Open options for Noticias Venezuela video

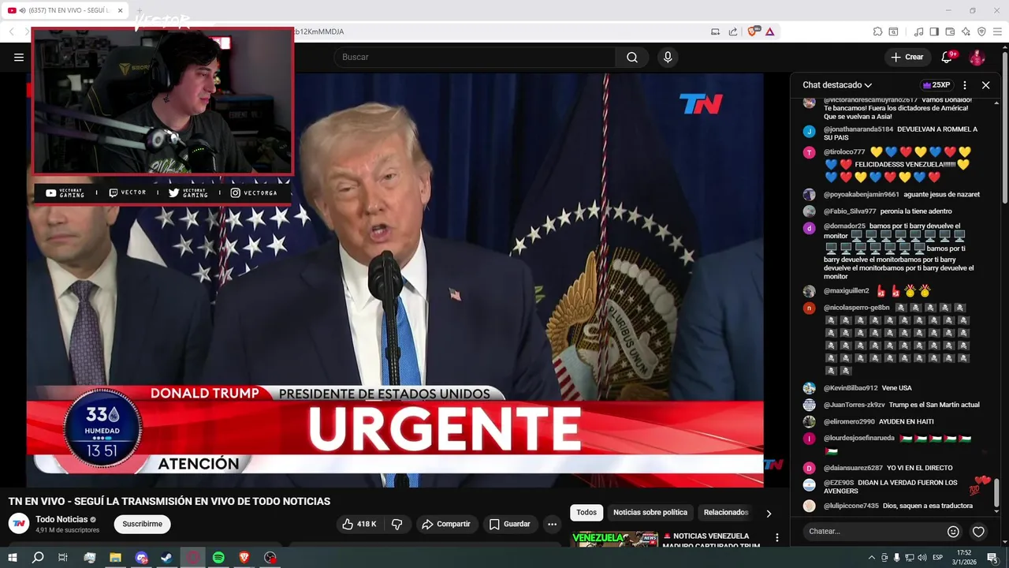(776, 537)
